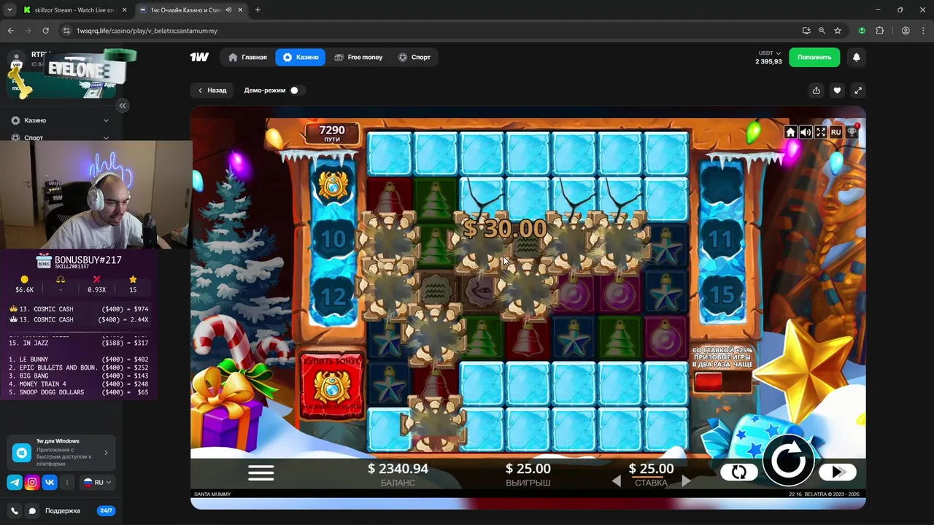Collapse sidebar with double-chevron button

pos(123,105)
